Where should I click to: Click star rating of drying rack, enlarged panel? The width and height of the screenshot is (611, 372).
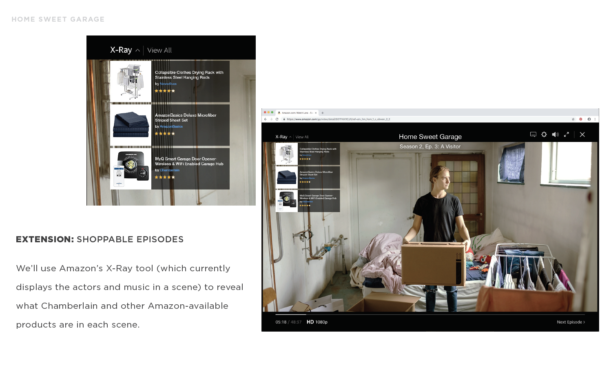[x=165, y=91]
